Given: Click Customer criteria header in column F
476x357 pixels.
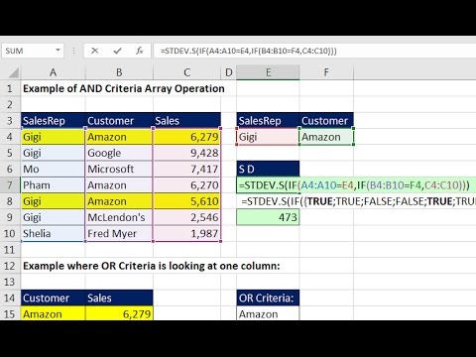Looking at the screenshot, I should pos(326,121).
